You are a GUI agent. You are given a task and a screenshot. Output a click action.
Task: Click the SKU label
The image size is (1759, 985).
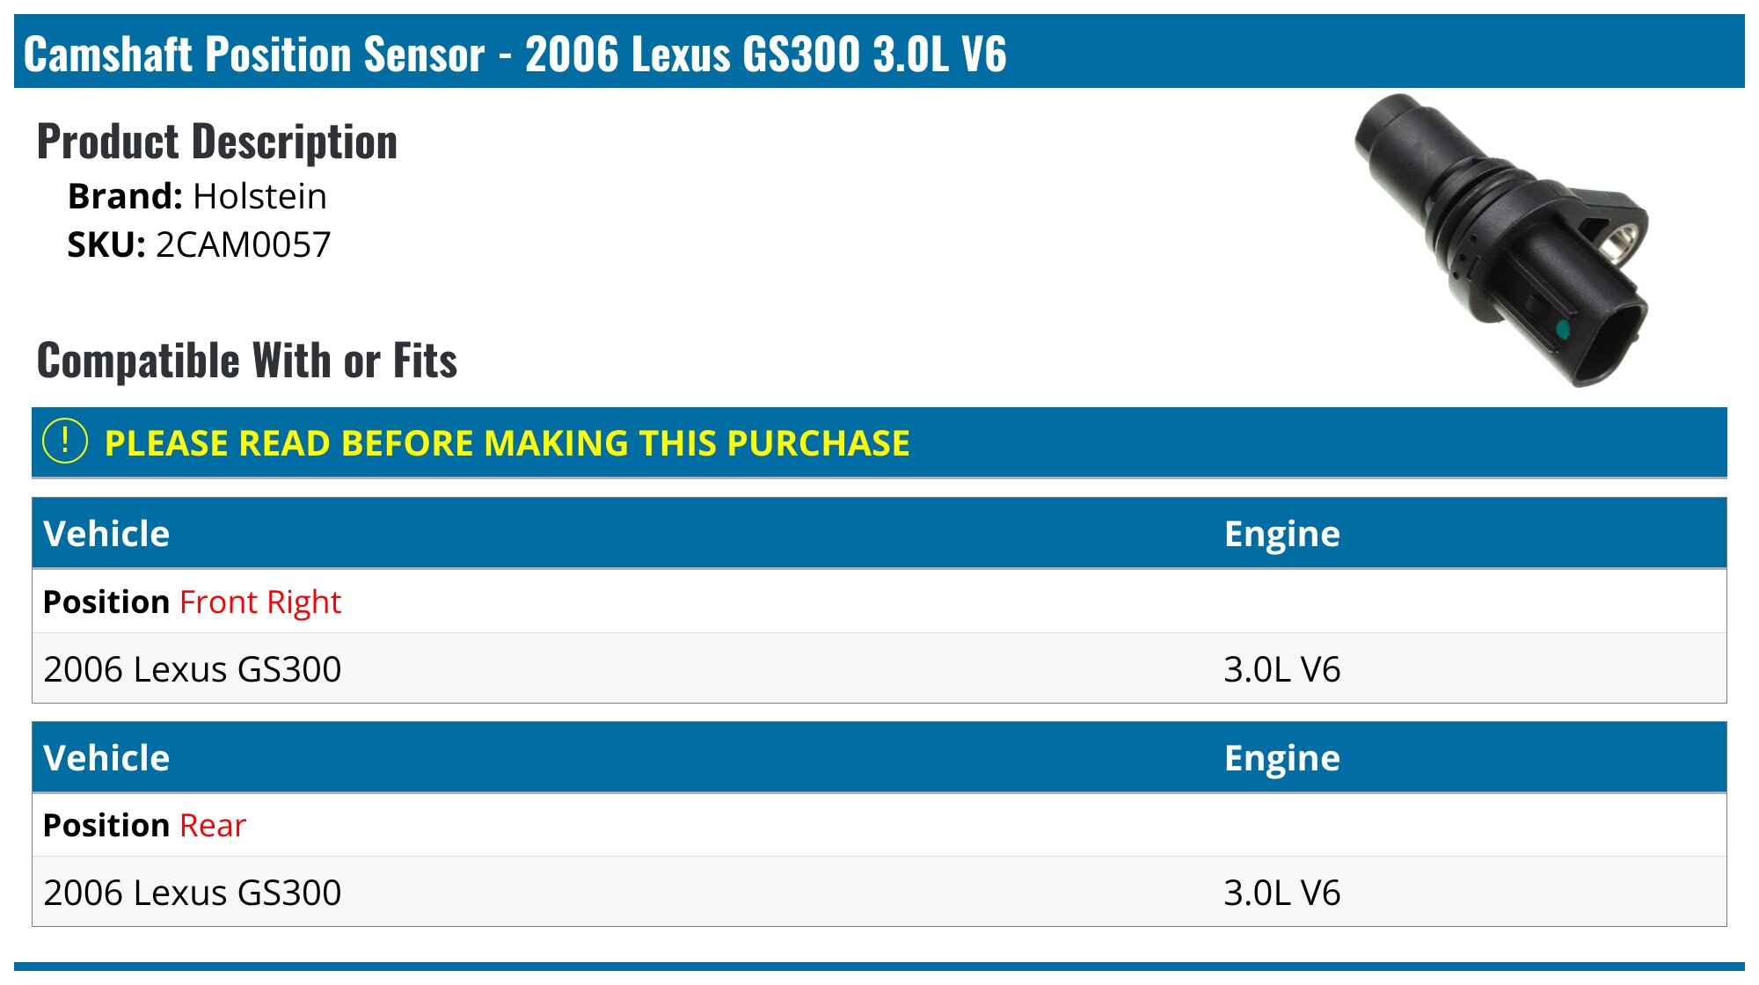(x=106, y=244)
